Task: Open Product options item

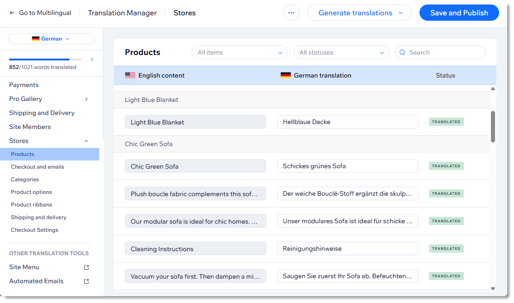Action: coord(32,192)
